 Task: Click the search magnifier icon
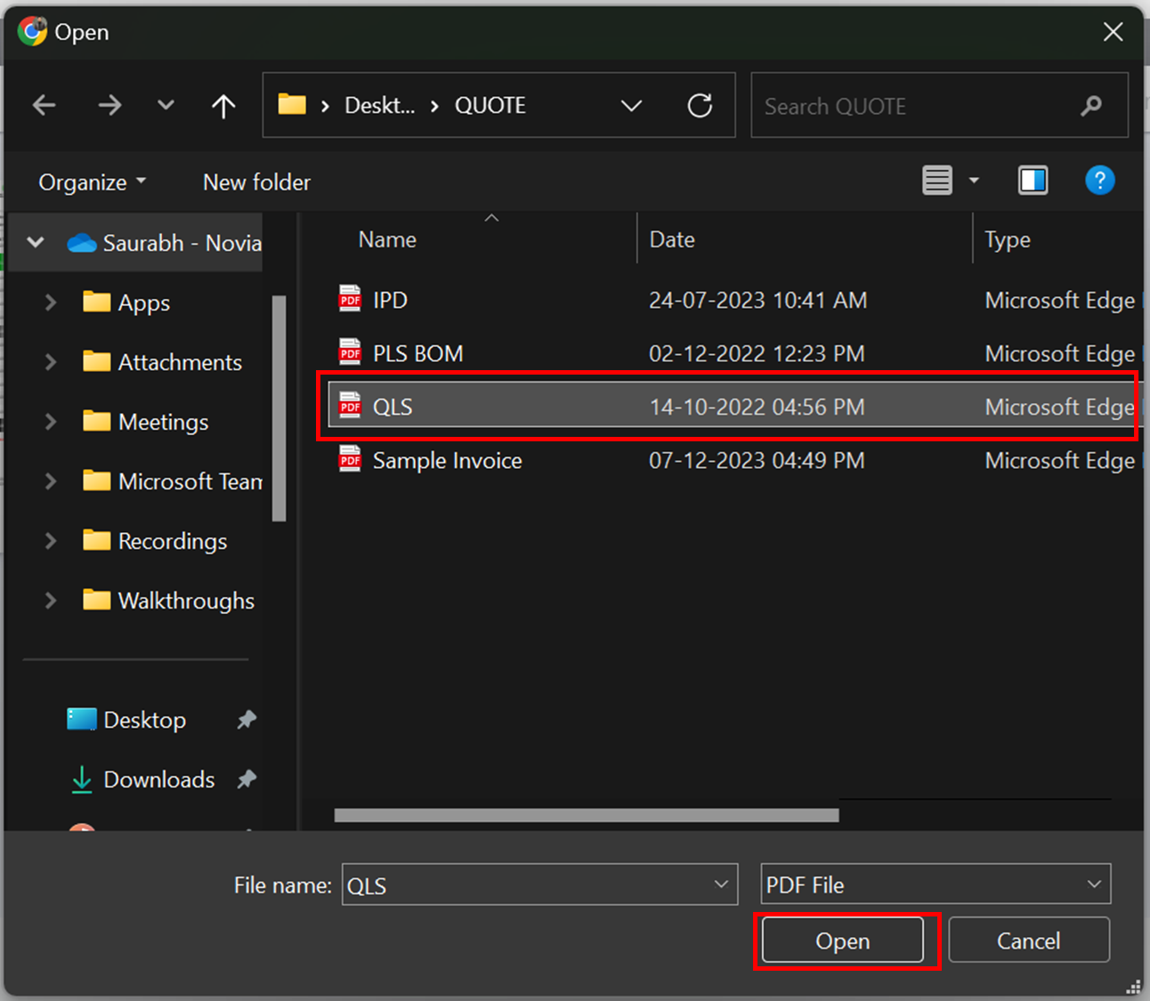(x=1090, y=106)
